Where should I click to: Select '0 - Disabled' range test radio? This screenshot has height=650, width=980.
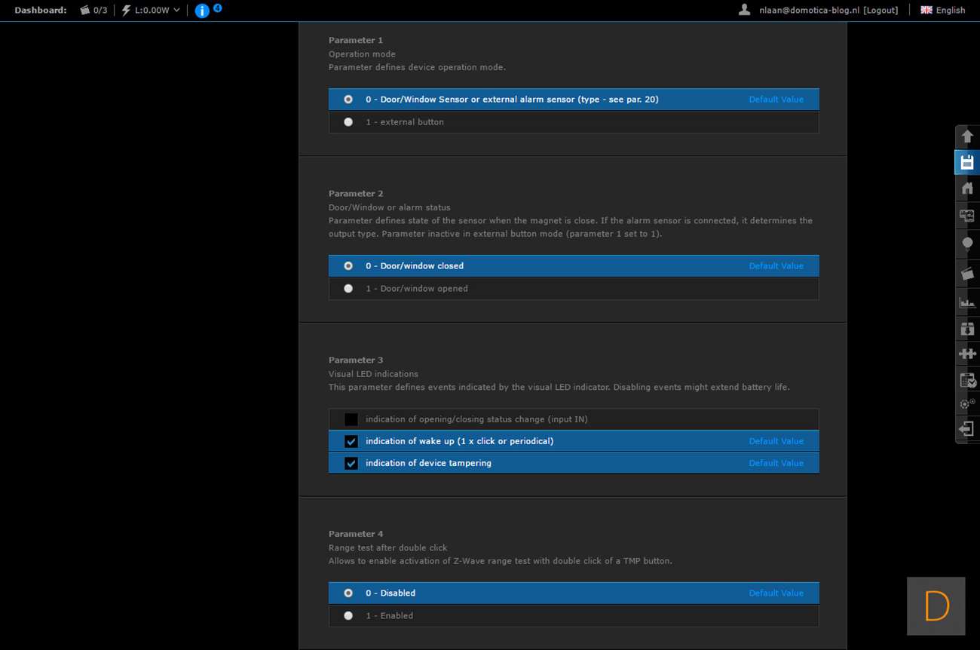348,593
